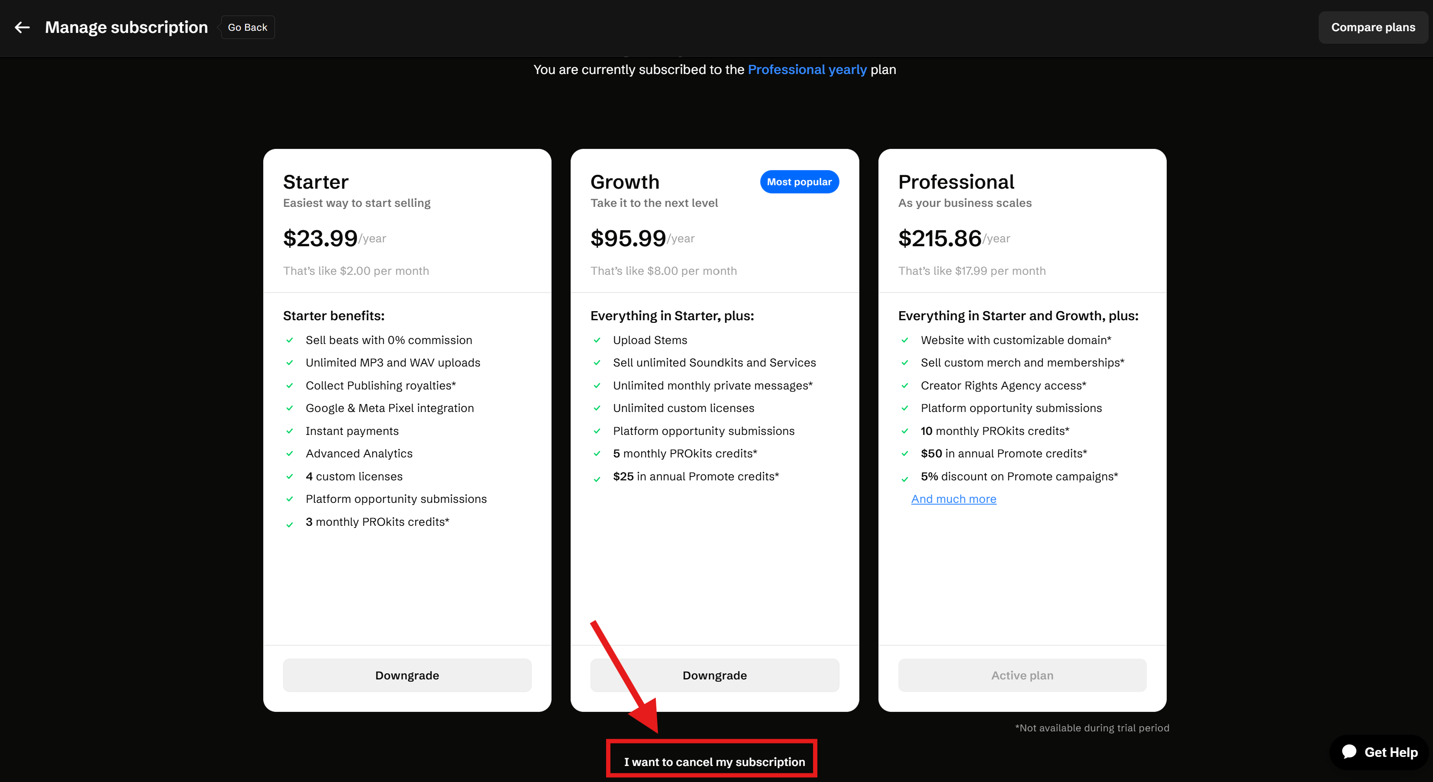
Task: Click the $215.86 Professional price
Action: pyautogui.click(x=939, y=238)
